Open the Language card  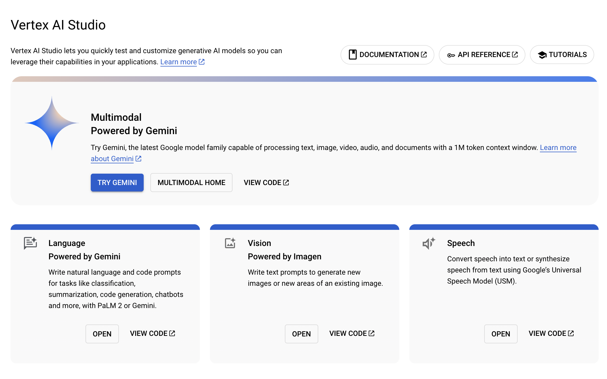pyautogui.click(x=102, y=334)
